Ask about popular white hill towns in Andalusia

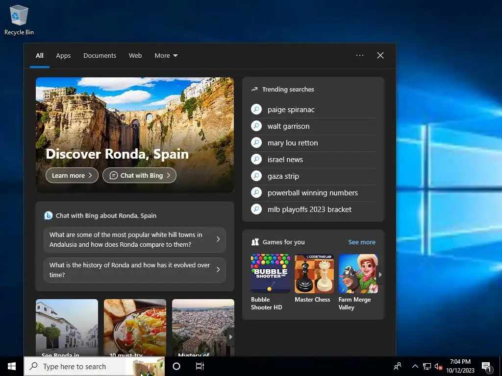coord(134,239)
